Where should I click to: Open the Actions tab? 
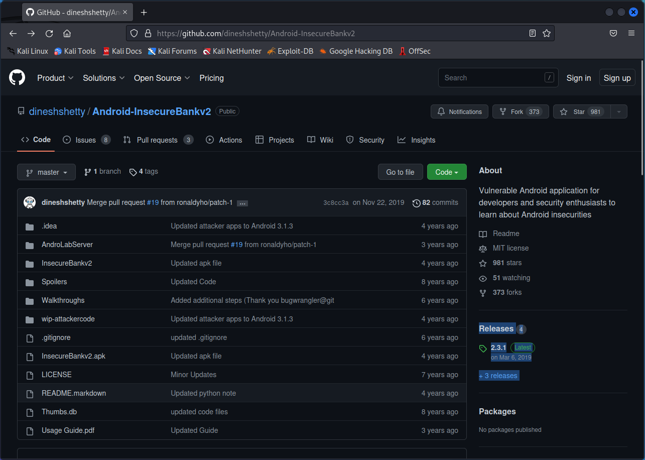point(224,140)
